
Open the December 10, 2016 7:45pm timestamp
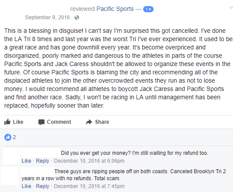pos(89,186)
